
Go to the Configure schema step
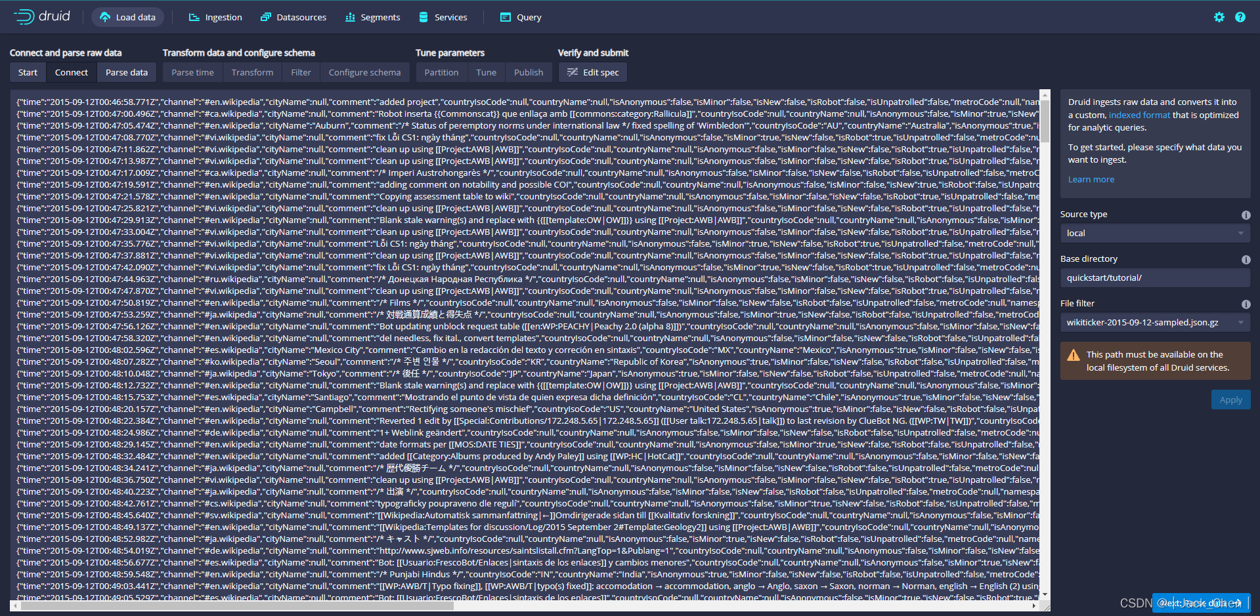364,72
